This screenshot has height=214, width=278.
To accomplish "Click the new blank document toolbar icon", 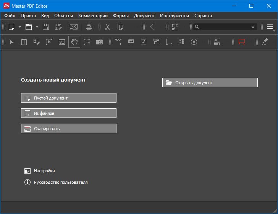I will [11, 27].
